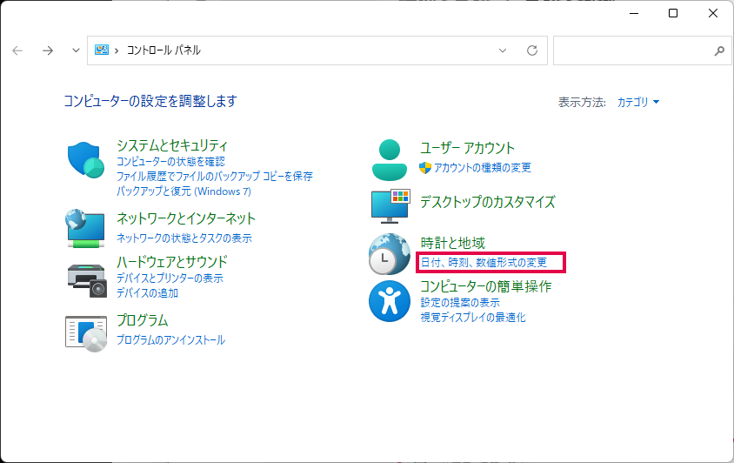Open 日付、時刻、数値形式の変更 link

coord(484,262)
